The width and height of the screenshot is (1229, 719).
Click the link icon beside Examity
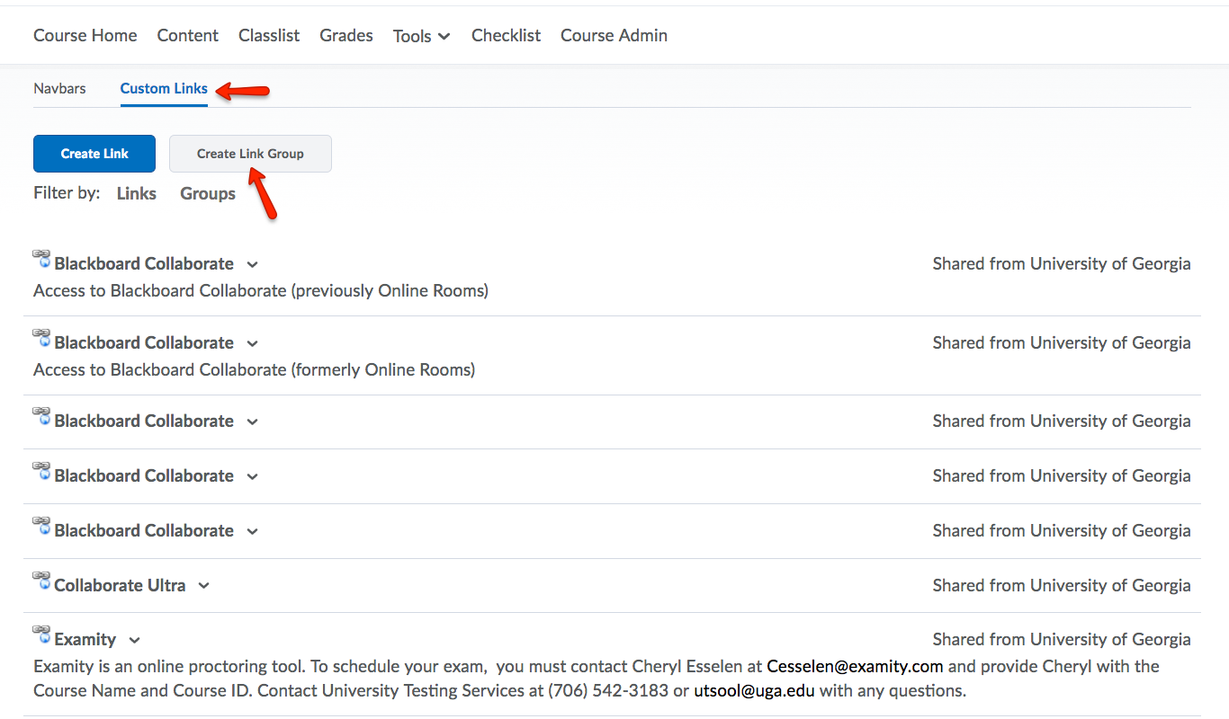[x=41, y=635]
